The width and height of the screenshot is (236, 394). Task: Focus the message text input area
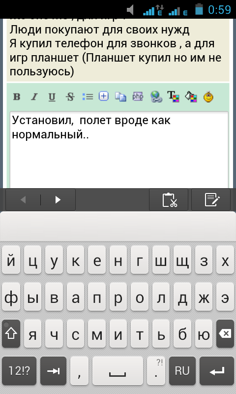coord(119,150)
